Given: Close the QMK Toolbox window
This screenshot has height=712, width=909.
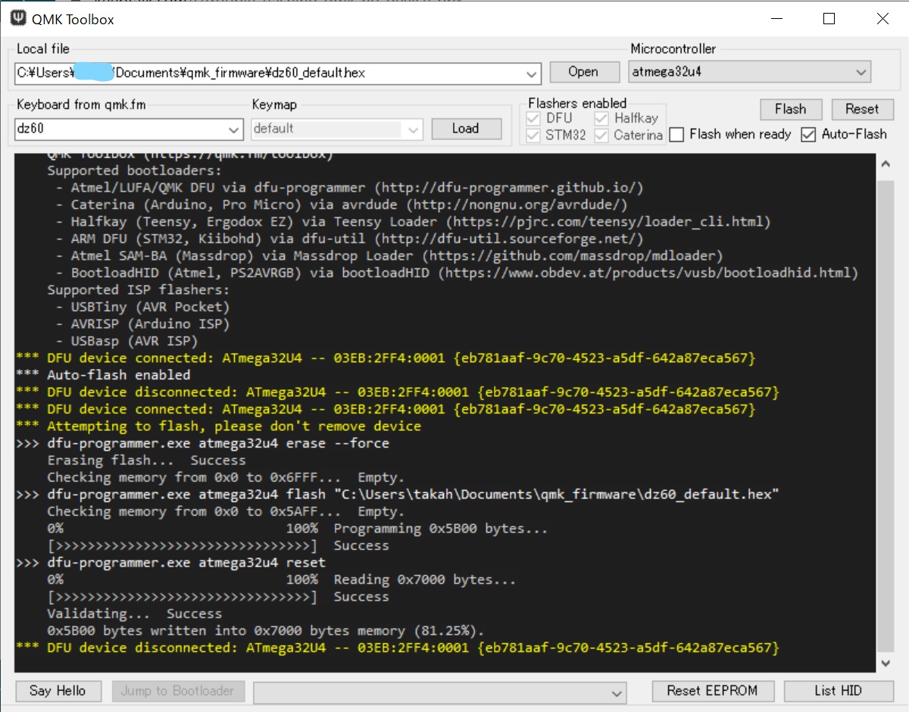Looking at the screenshot, I should 882,20.
